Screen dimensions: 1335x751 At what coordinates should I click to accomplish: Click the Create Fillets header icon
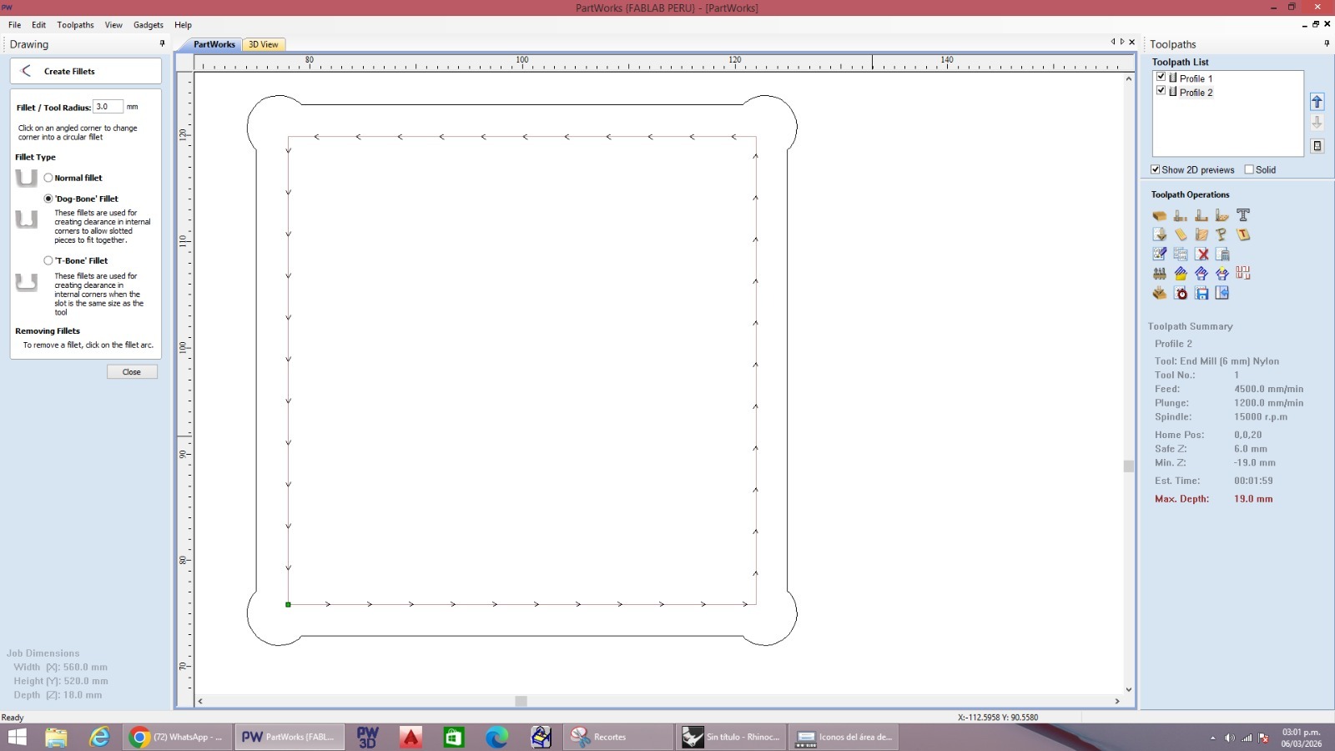point(26,71)
